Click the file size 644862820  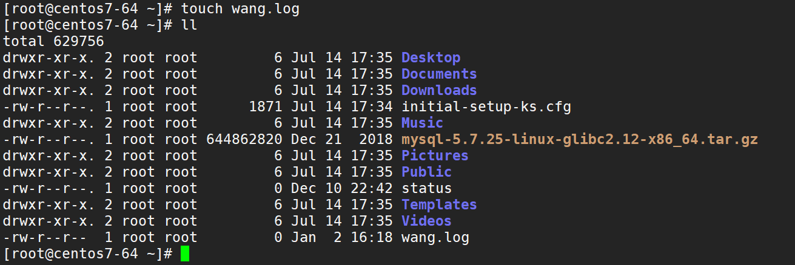coord(244,140)
